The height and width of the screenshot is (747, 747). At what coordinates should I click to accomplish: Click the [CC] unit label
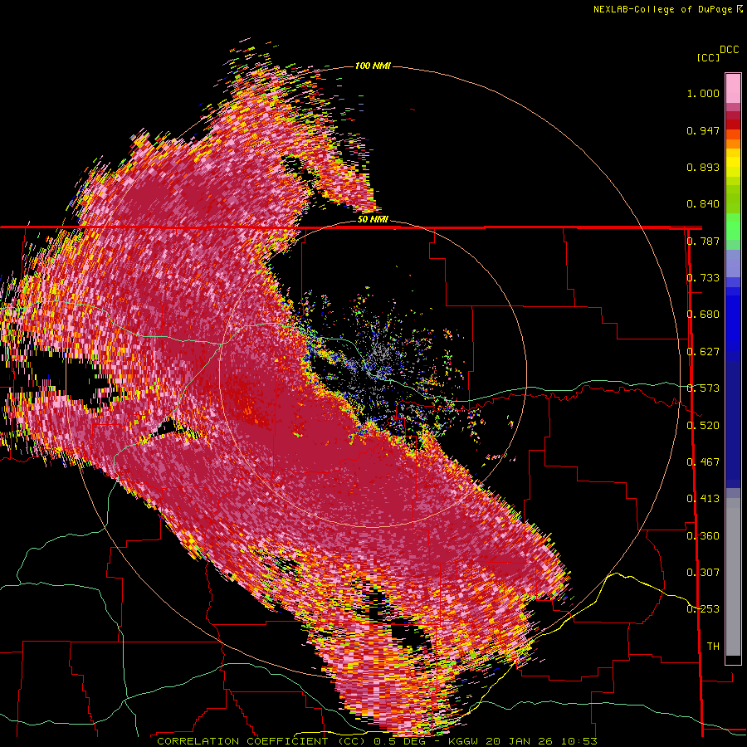(x=709, y=57)
